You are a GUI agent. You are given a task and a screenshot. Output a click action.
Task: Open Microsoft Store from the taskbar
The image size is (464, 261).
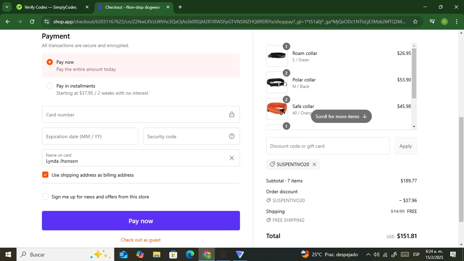[173, 254]
